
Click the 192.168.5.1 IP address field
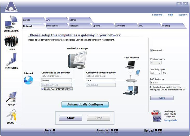(x=101, y=85)
